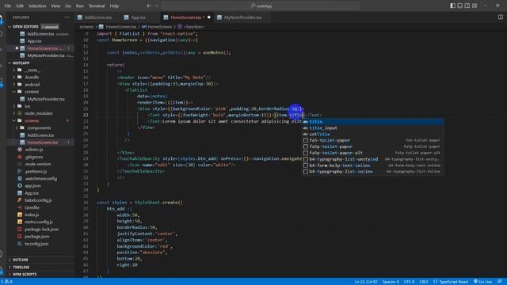This screenshot has width=507, height=285.
Task: Click 'CRLF' end of line setting
Action: pyautogui.click(x=424, y=282)
